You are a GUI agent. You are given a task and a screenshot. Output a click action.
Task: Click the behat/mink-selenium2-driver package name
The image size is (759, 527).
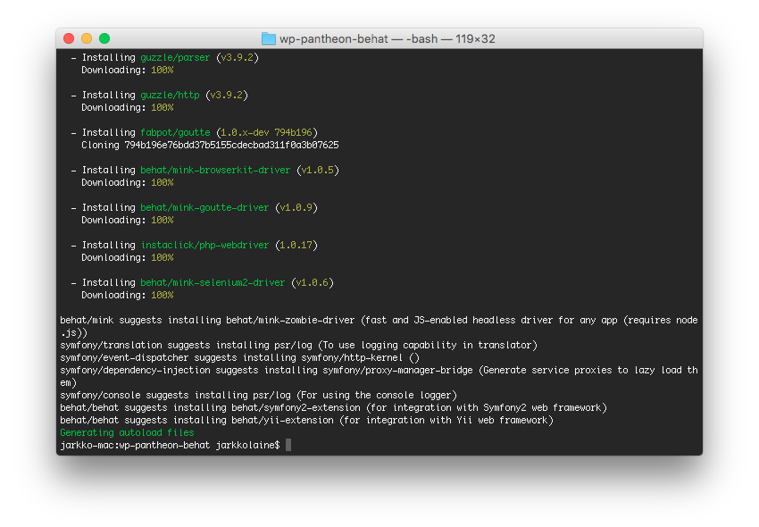pos(213,282)
